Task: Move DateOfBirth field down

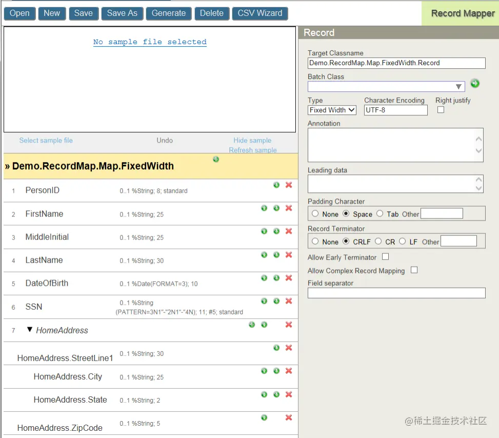Action: pos(276,278)
